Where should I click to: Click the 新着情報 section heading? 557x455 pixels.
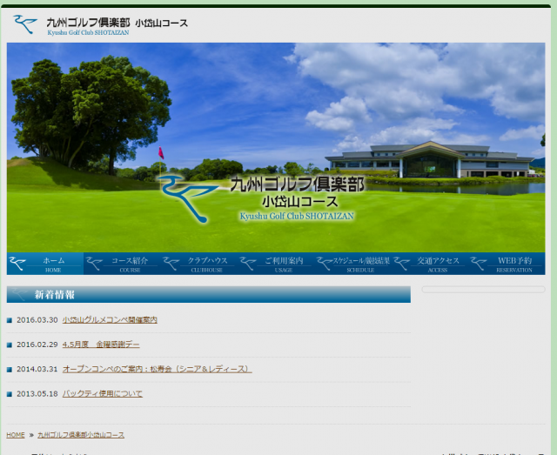point(209,294)
